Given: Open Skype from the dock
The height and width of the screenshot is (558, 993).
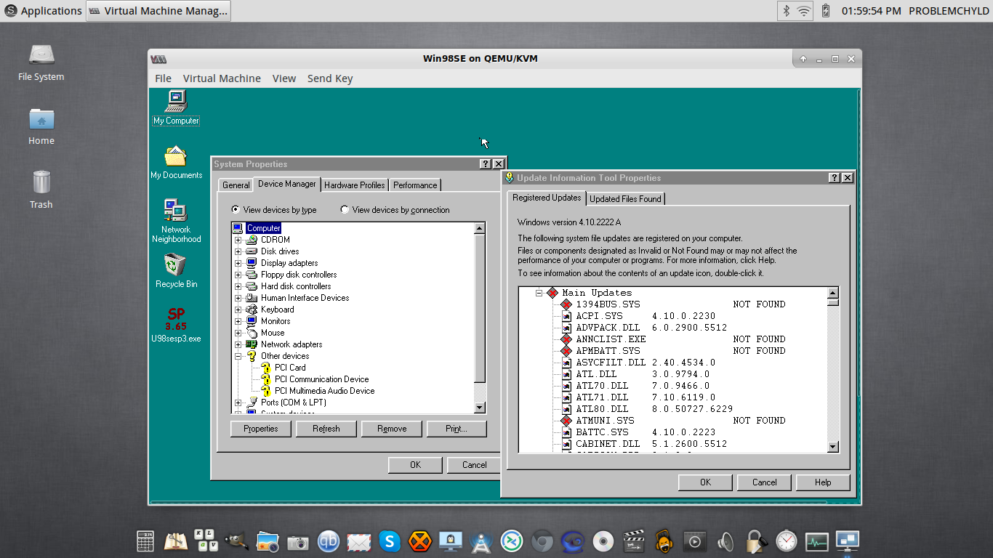Looking at the screenshot, I should coord(390,541).
